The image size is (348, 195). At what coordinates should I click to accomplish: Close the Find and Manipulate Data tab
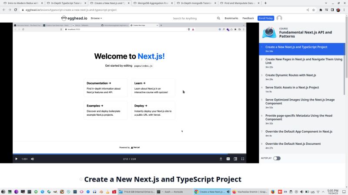[258, 3]
